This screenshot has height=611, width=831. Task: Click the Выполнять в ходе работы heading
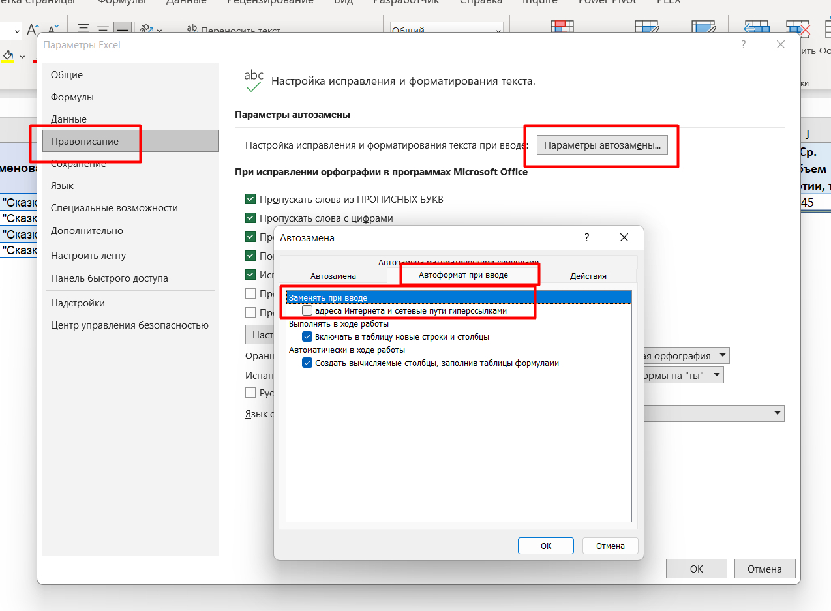coord(339,324)
